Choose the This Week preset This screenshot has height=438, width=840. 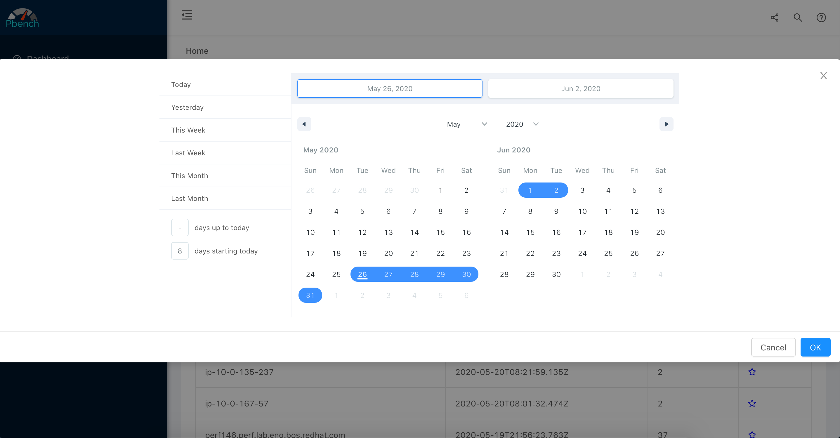coord(225,130)
